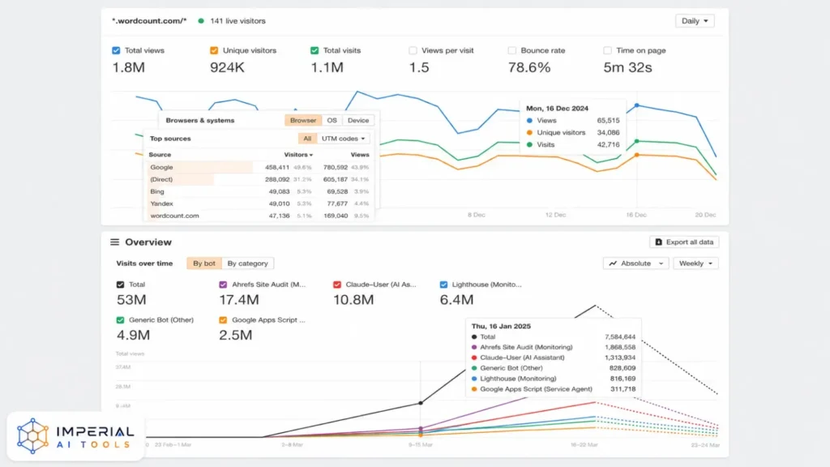Viewport: 830px width, 467px height.
Task: Click the Bing source row
Action: [x=259, y=191]
